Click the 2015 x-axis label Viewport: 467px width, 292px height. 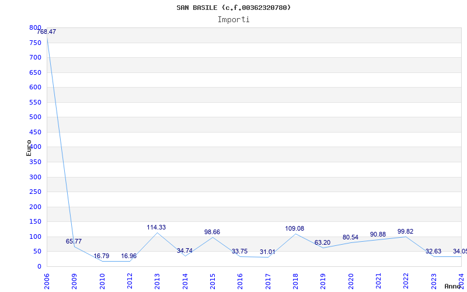212,281
